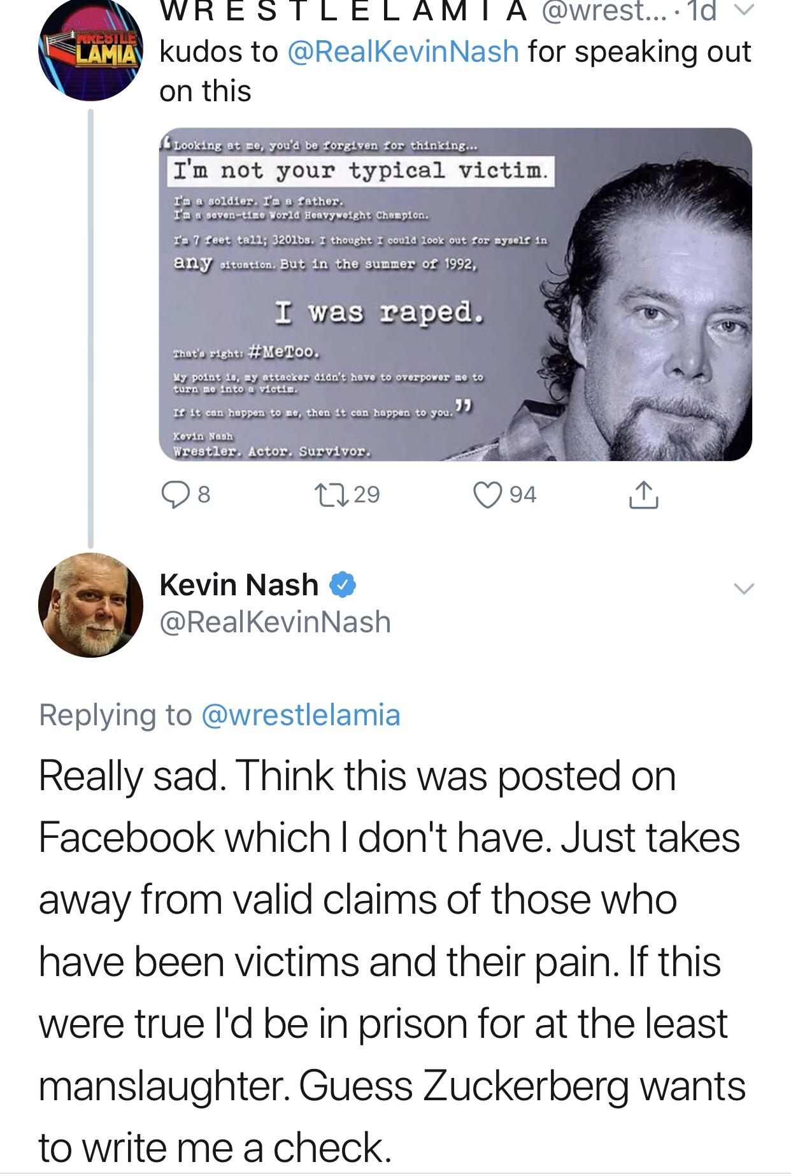Viewport: 791px width, 1176px height.
Task: Tap the share upload icon
Action: click(643, 495)
